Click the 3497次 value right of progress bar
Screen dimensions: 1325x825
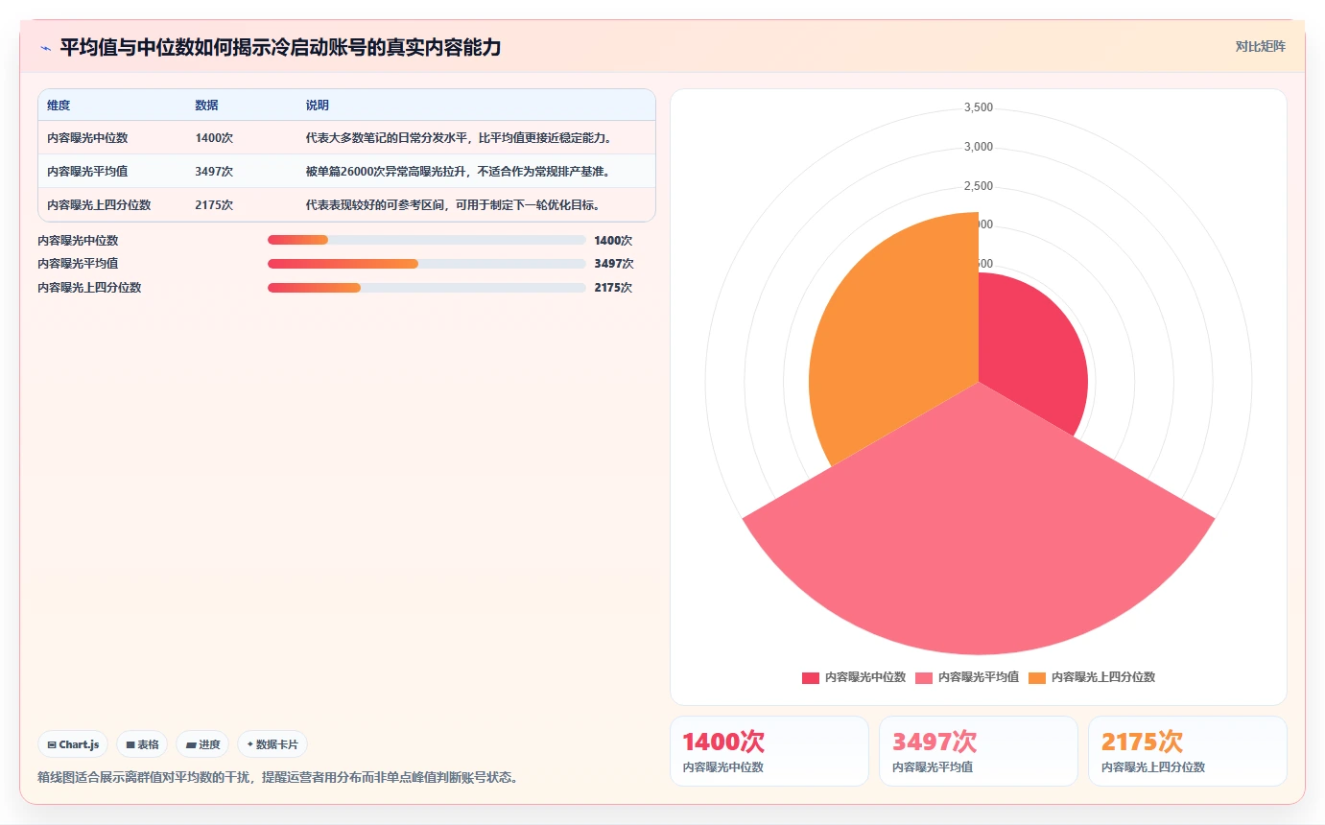613,264
